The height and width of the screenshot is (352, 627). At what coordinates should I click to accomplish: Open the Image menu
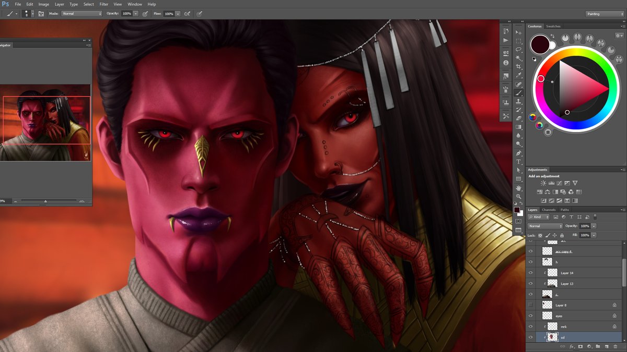[43, 4]
